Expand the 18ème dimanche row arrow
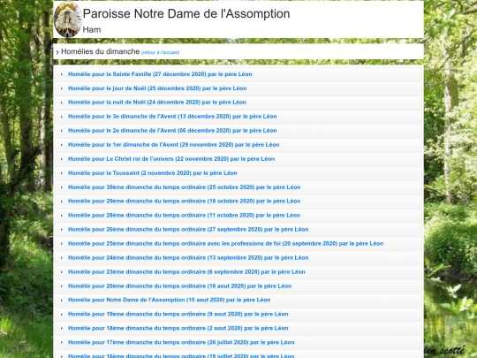 point(62,329)
